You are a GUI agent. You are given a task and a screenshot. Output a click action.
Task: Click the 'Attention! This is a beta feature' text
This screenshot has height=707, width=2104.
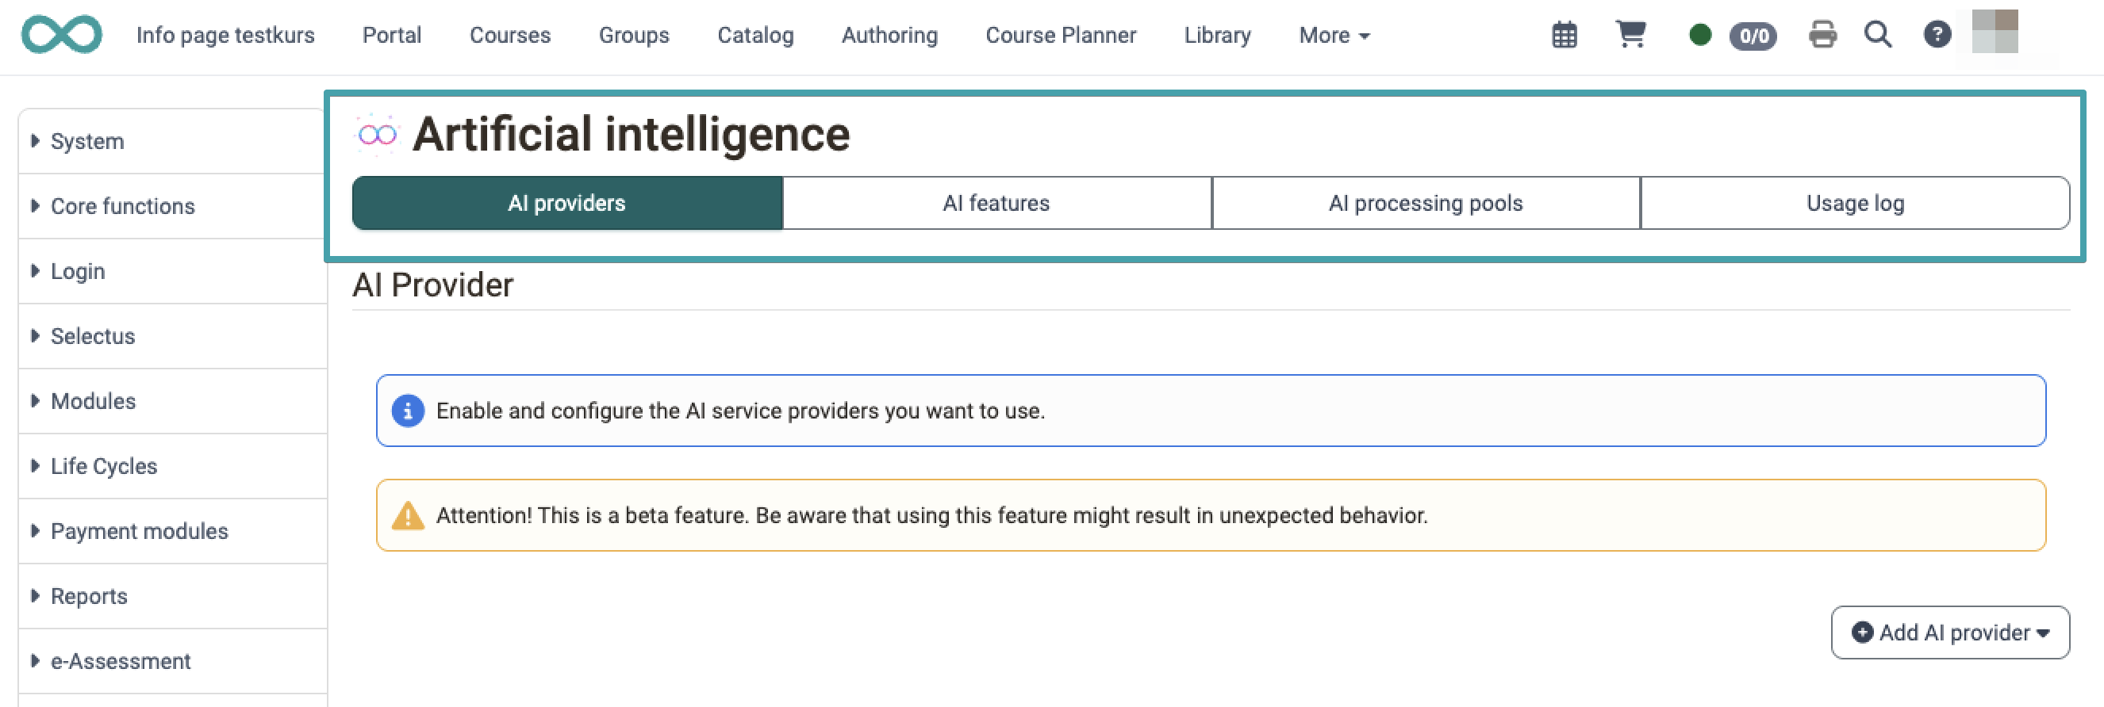(x=932, y=515)
